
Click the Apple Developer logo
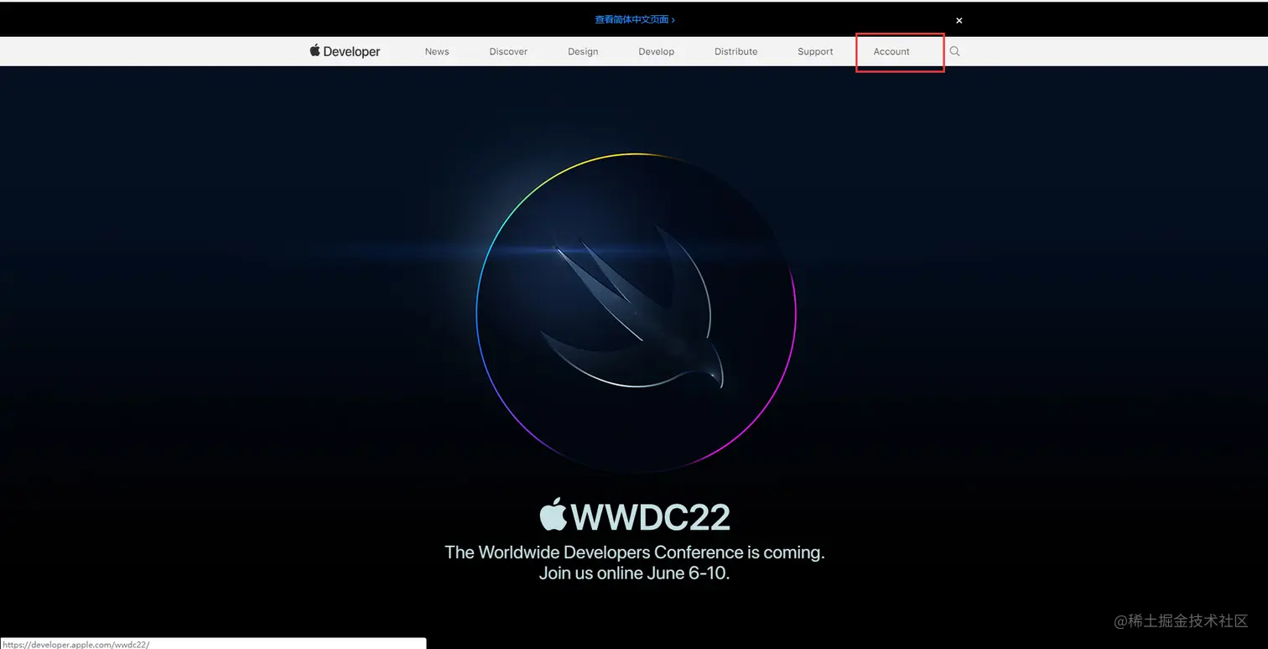point(345,51)
